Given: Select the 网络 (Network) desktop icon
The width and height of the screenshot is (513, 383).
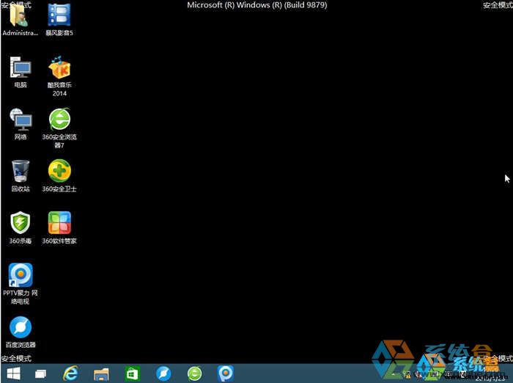Looking at the screenshot, I should (21, 124).
